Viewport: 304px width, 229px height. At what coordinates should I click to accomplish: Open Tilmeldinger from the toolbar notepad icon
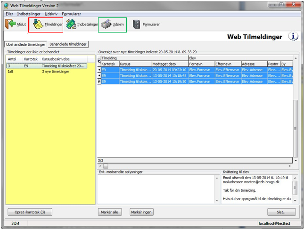(38, 24)
